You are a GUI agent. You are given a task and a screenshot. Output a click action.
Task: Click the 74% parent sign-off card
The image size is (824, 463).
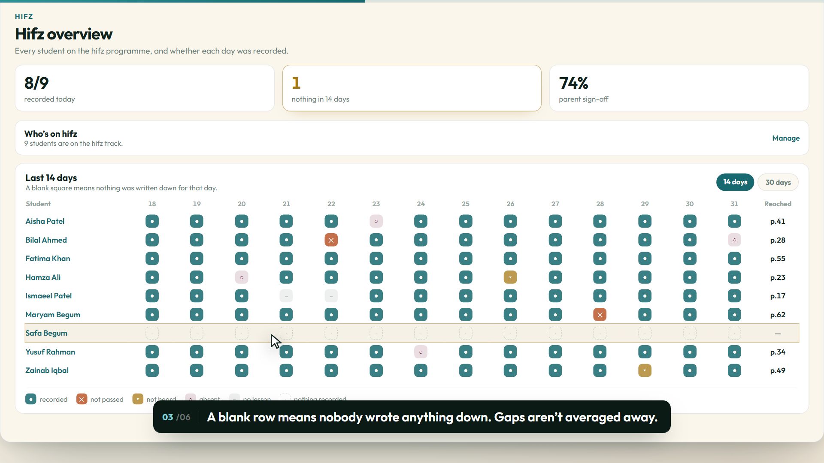click(x=679, y=88)
